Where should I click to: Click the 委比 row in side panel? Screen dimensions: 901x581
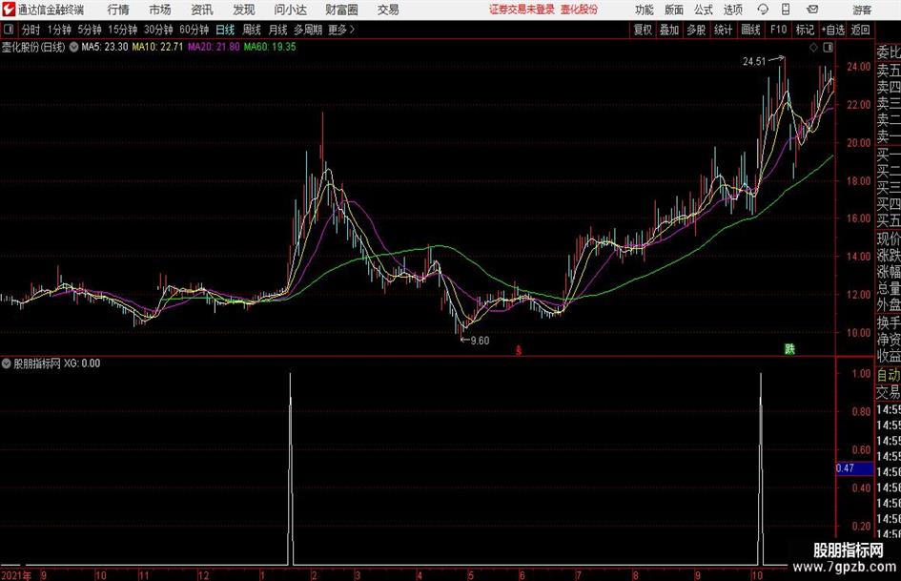pyautogui.click(x=889, y=52)
